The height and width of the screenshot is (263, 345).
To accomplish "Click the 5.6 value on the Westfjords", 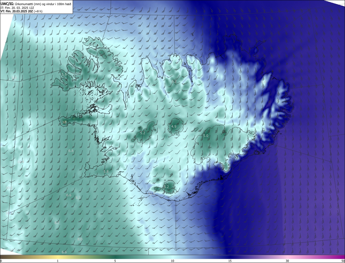I will pyautogui.click(x=64, y=74).
